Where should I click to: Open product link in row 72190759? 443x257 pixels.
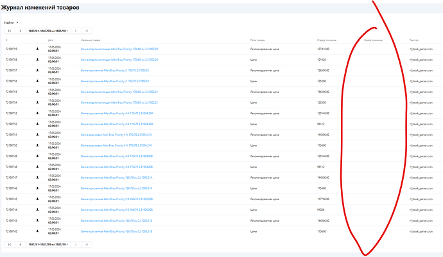tap(119, 49)
